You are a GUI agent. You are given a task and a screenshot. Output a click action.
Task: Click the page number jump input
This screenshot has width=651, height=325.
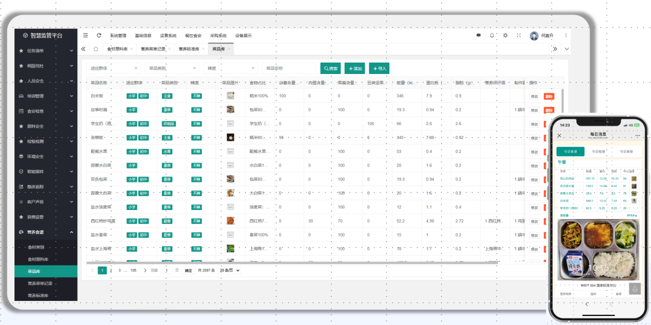(x=166, y=270)
